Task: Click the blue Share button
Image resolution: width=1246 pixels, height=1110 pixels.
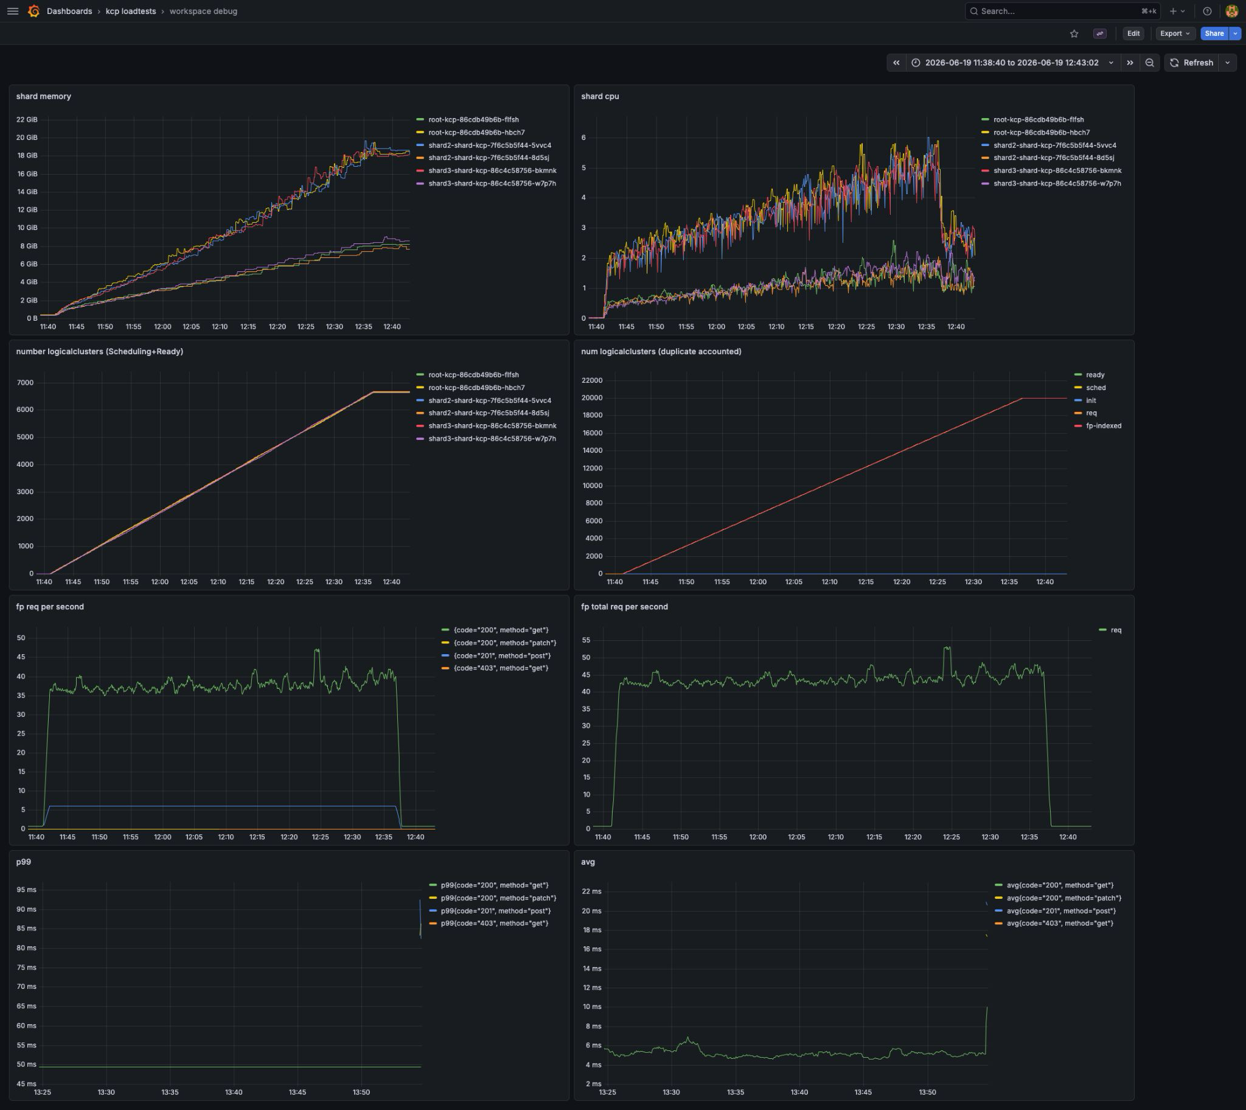Action: click(1214, 33)
